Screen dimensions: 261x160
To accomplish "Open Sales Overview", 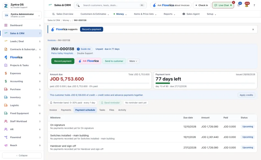I will coord(63,14).
